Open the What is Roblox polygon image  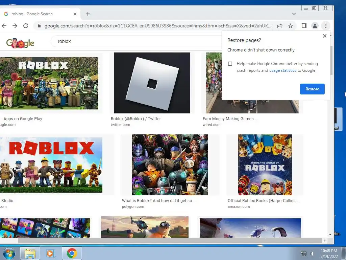(x=170, y=165)
